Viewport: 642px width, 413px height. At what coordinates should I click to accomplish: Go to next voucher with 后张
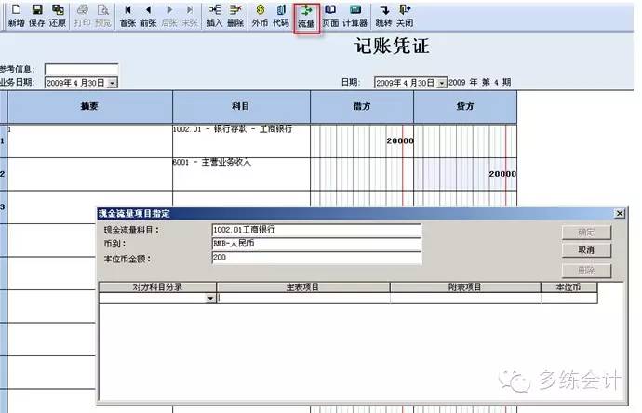[169, 16]
